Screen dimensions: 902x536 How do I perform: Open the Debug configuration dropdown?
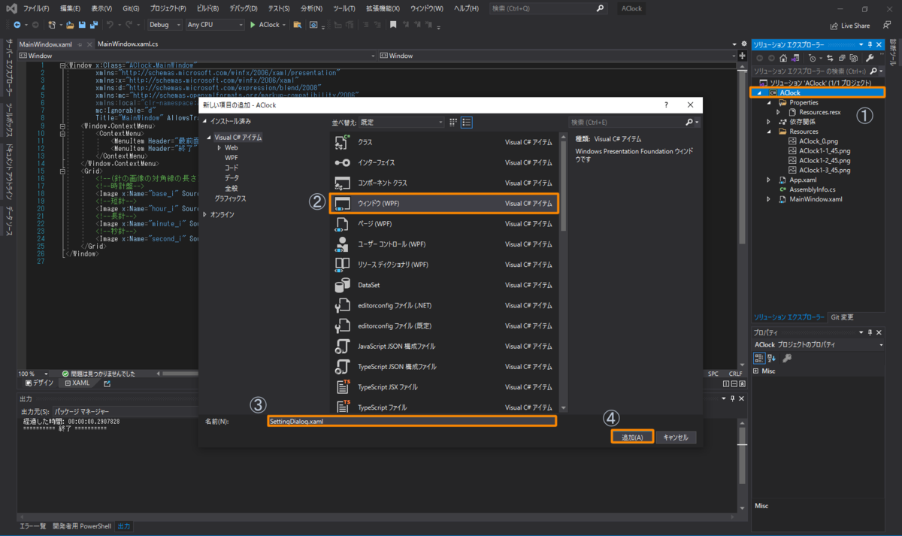coord(165,25)
